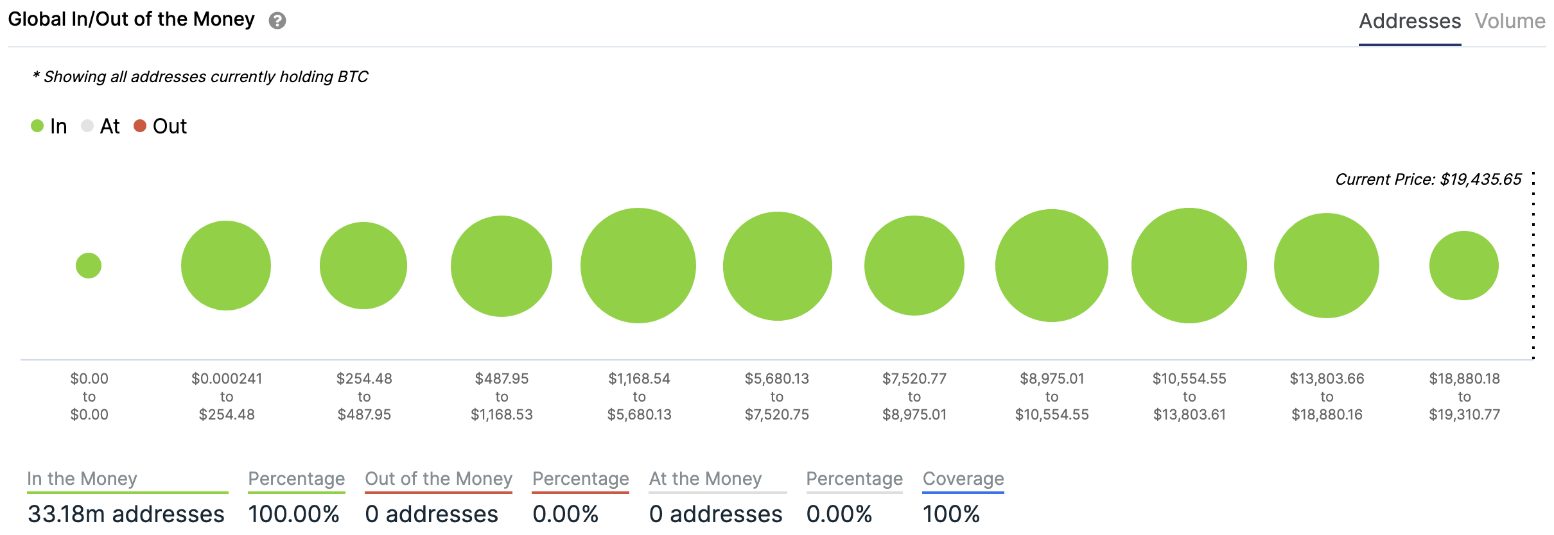Select the $18,880.18 to $19,310.77 bubble
Viewport: 1554px width, 535px height.
[x=1464, y=266]
